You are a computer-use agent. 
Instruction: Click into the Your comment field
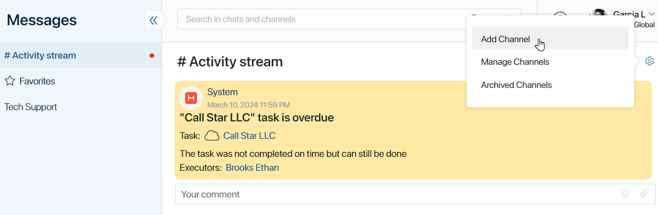point(415,194)
